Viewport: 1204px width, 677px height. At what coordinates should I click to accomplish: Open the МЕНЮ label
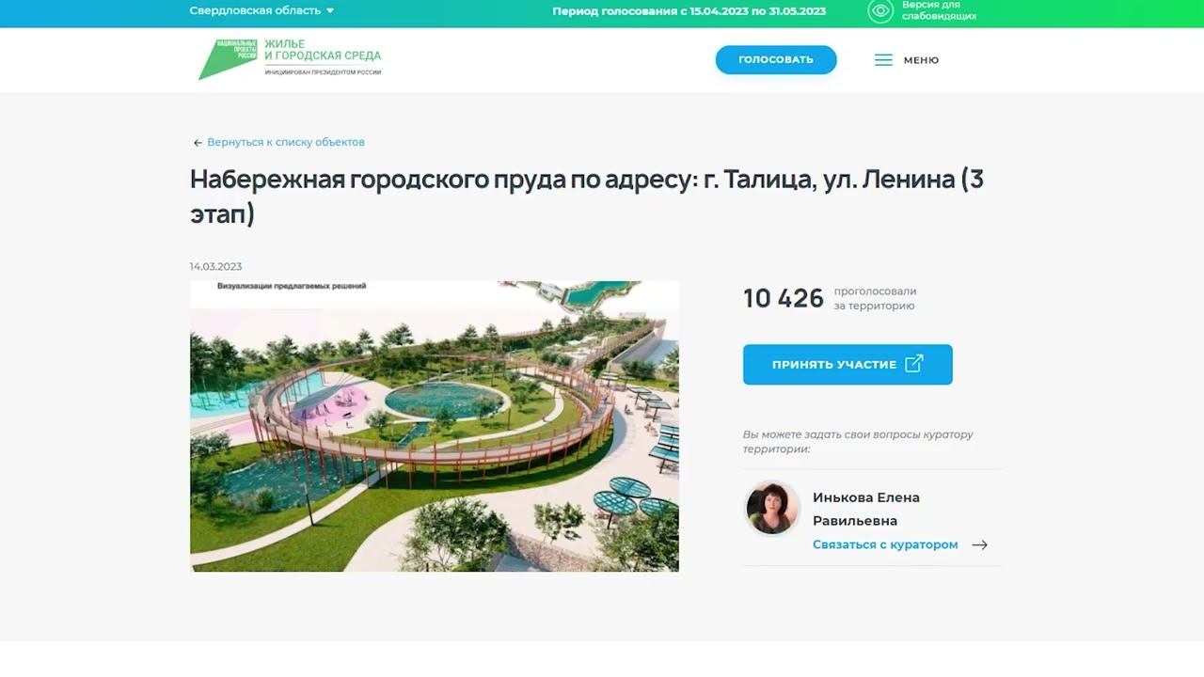pyautogui.click(x=921, y=60)
